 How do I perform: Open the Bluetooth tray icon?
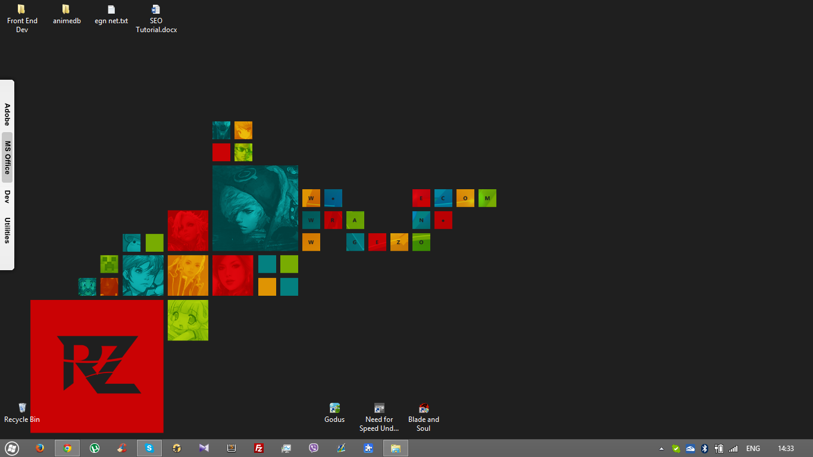(x=705, y=449)
